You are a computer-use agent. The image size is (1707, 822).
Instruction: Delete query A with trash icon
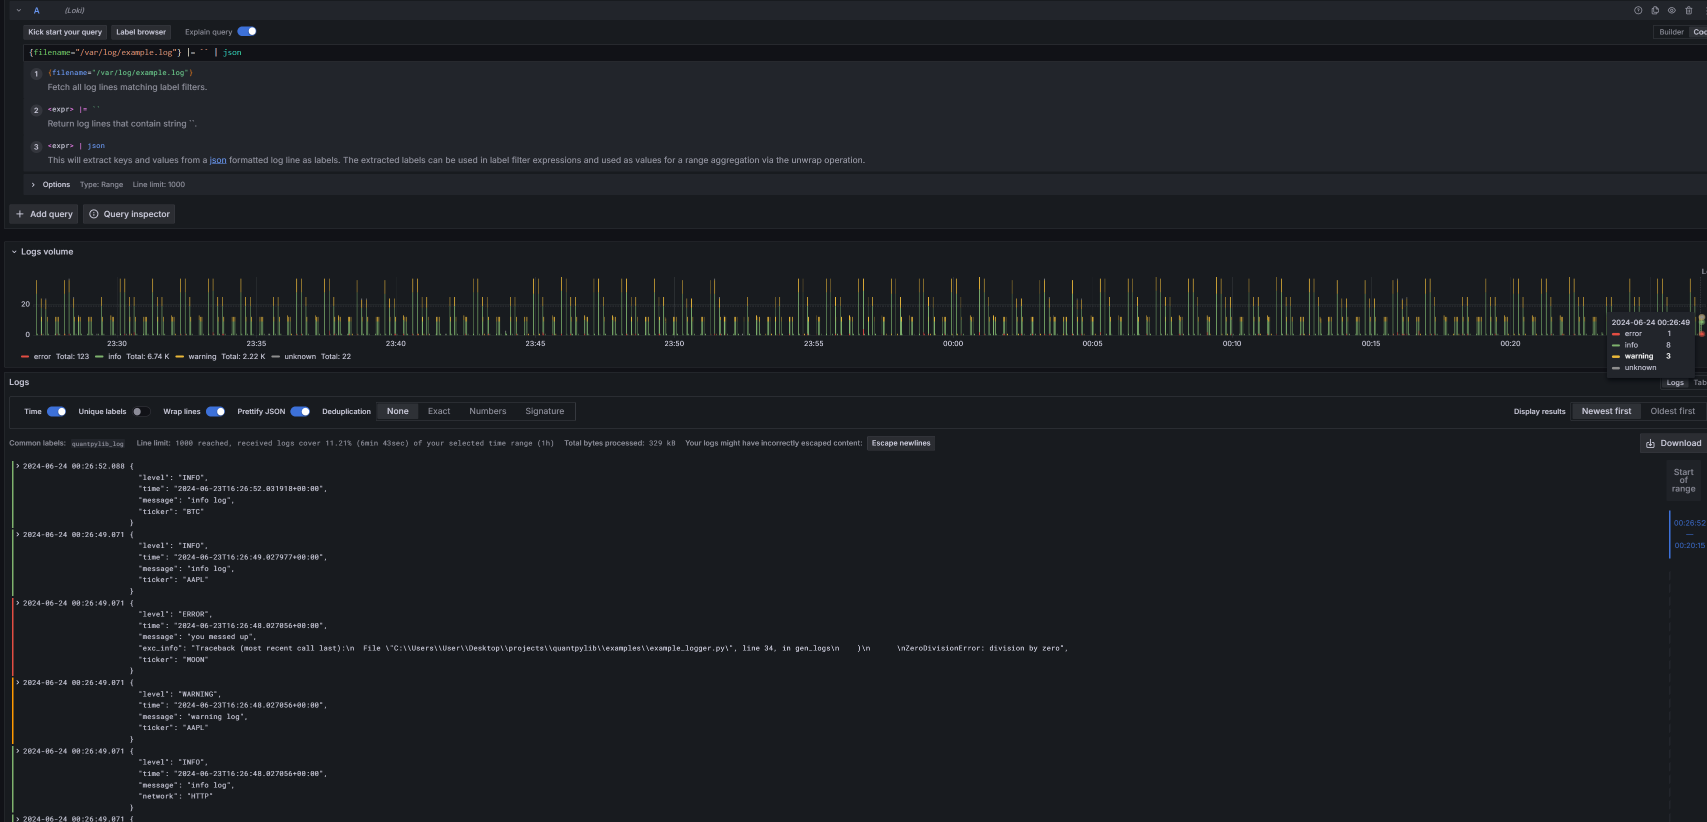[x=1689, y=10]
